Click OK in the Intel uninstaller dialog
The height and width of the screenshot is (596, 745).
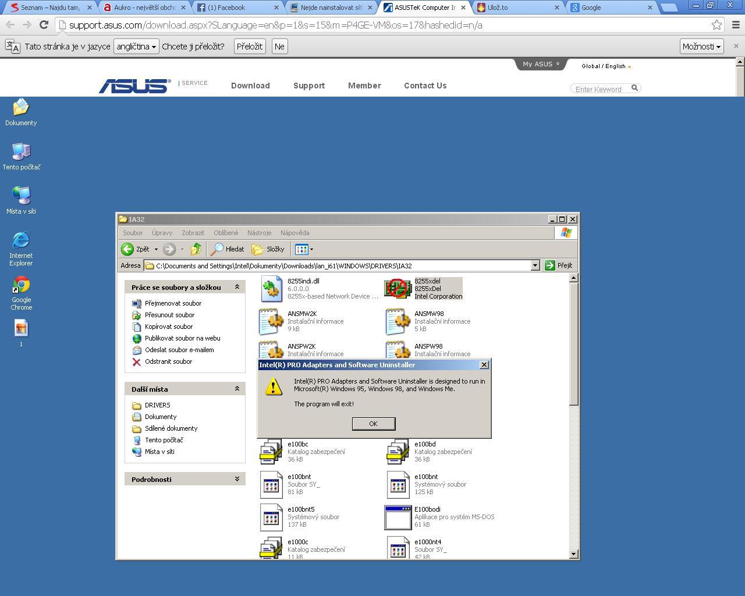click(x=373, y=424)
